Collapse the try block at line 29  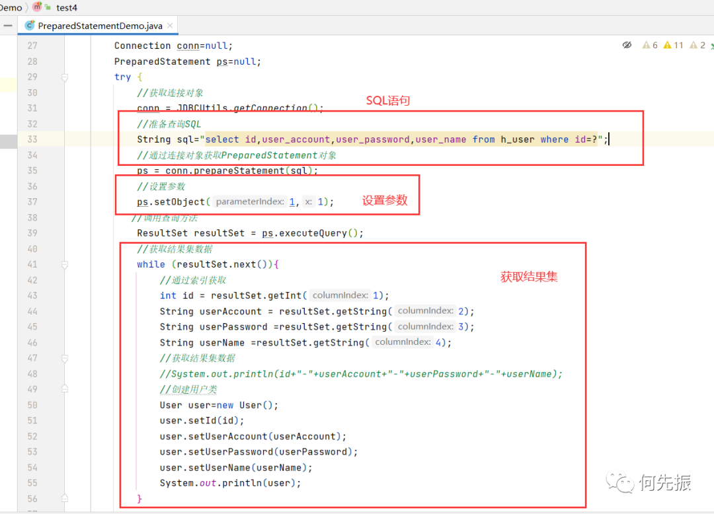pyautogui.click(x=65, y=77)
